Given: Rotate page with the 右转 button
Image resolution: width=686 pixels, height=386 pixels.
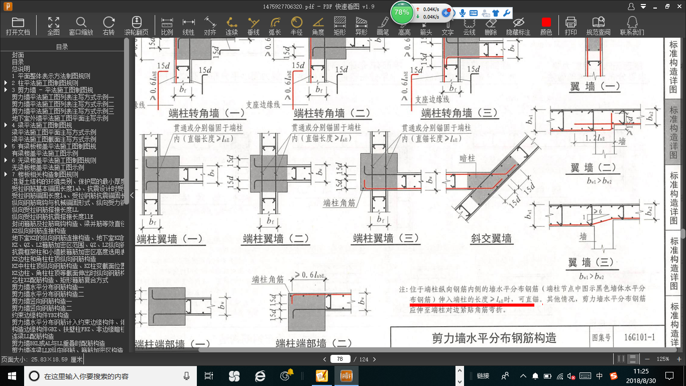Looking at the screenshot, I should tap(108, 26).
